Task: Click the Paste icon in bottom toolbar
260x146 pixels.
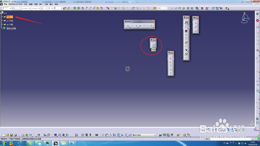Action: [27, 135]
